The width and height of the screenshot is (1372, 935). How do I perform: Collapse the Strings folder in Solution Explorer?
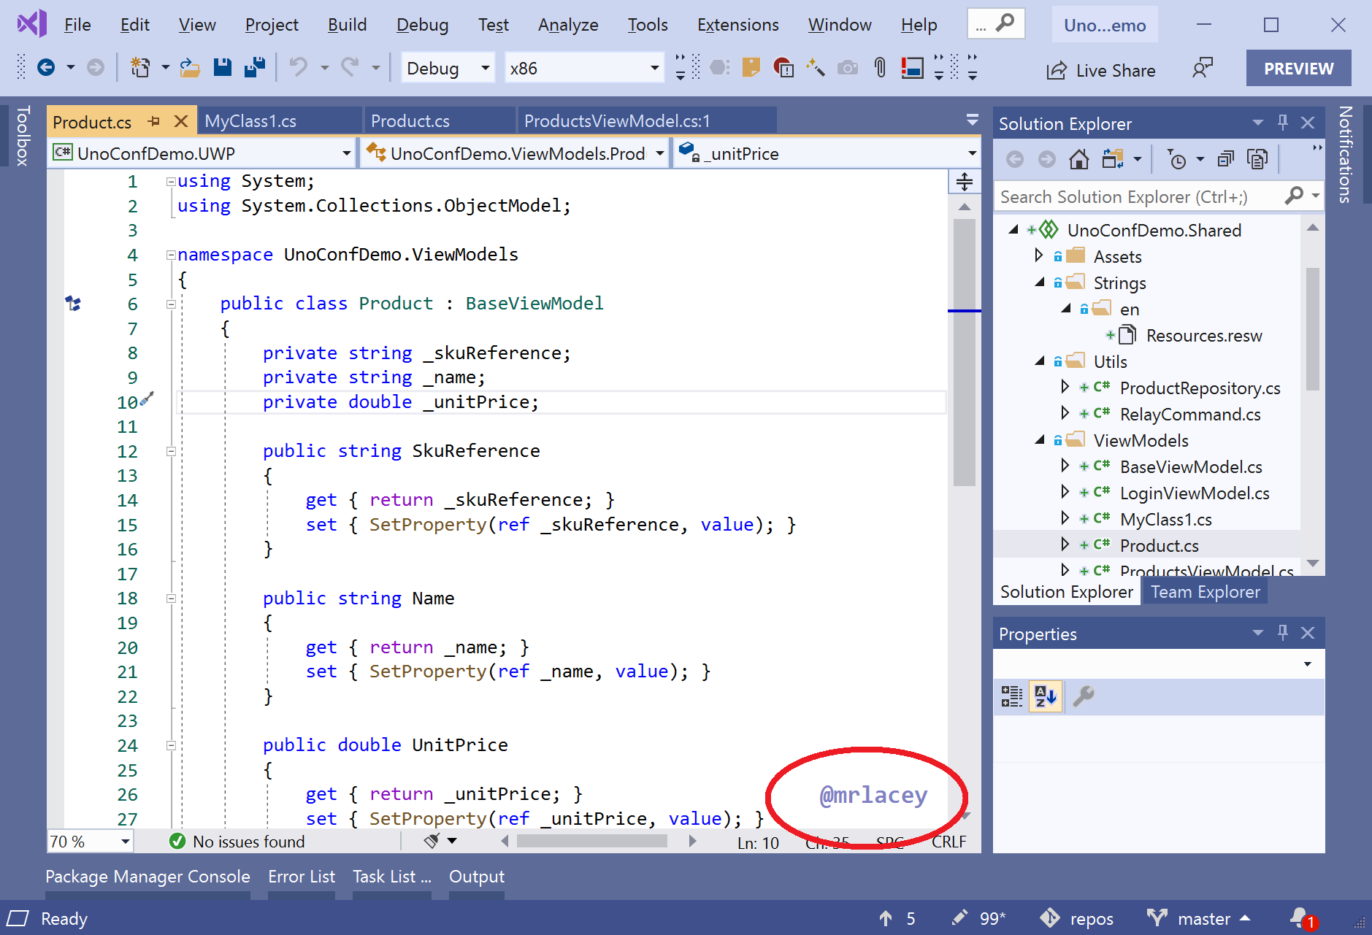tap(1039, 282)
